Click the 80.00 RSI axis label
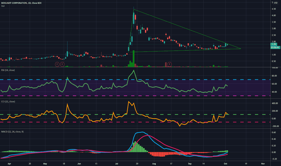The height and width of the screenshot is (166, 281). 274,76
